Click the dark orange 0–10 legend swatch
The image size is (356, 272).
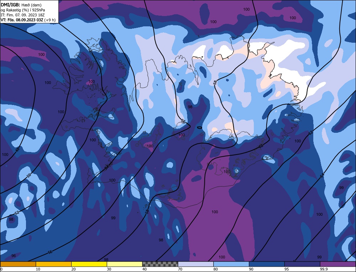click(x=18, y=264)
